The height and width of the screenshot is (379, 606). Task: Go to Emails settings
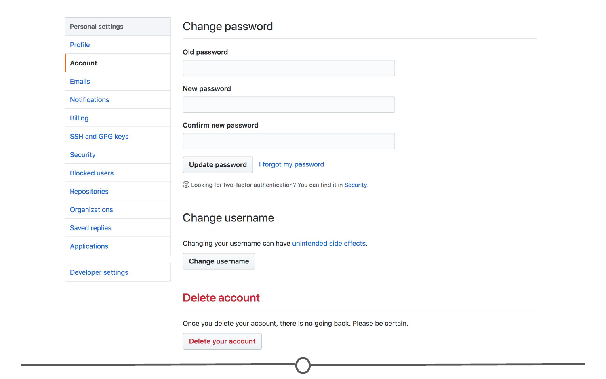point(80,82)
